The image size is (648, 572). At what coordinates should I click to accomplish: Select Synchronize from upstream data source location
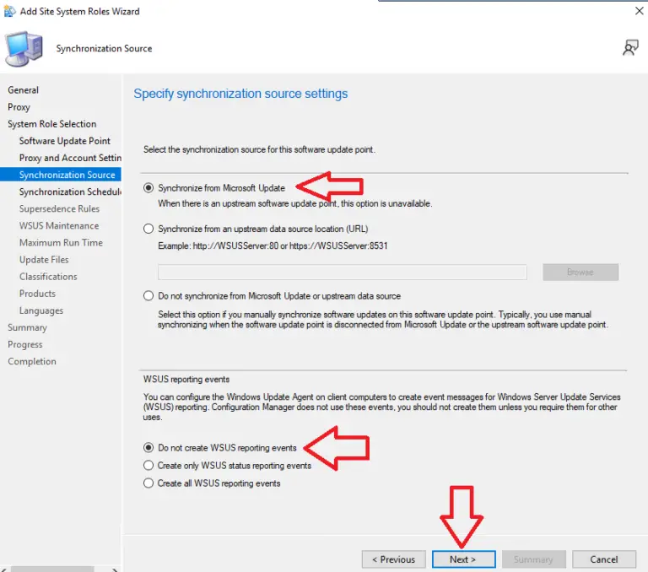149,229
